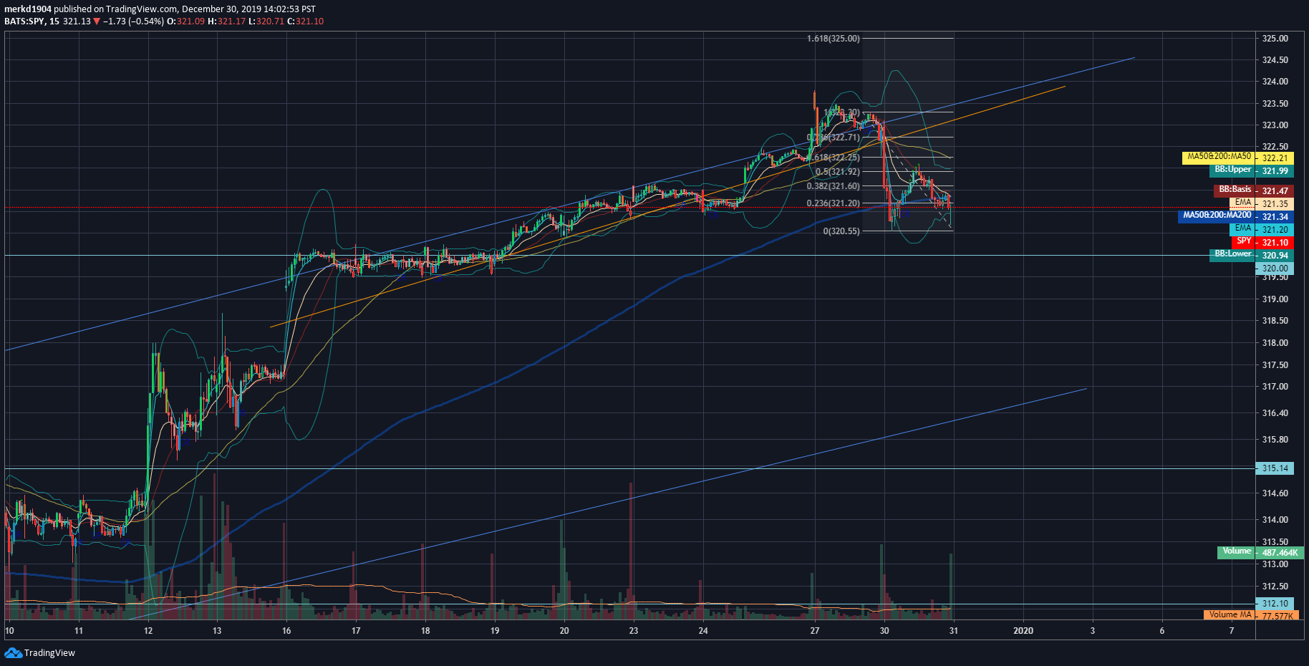
Task: Click the 322.21 yellow price value
Action: [1275, 158]
